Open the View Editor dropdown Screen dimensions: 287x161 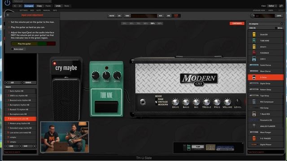pos(272,6)
